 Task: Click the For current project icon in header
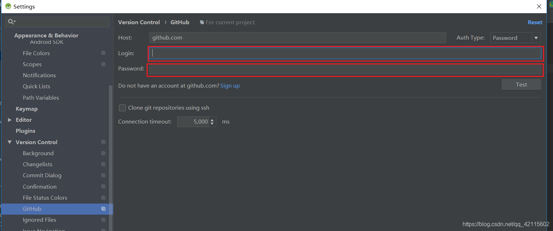coord(202,22)
